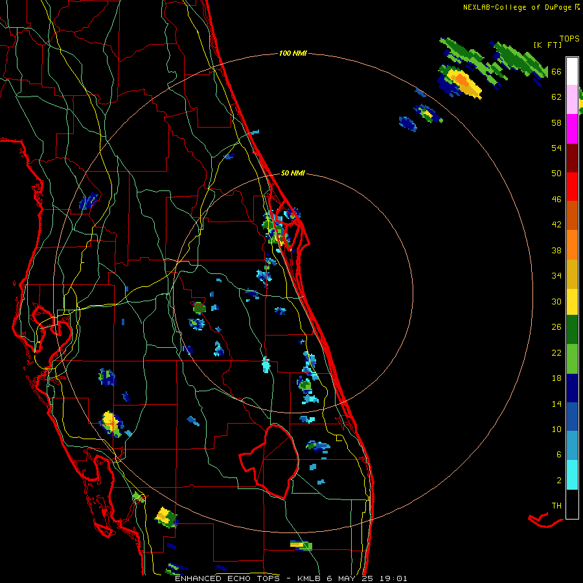The width and height of the screenshot is (583, 583).
Task: Click the 14 value on the legend
Action: pyautogui.click(x=556, y=404)
